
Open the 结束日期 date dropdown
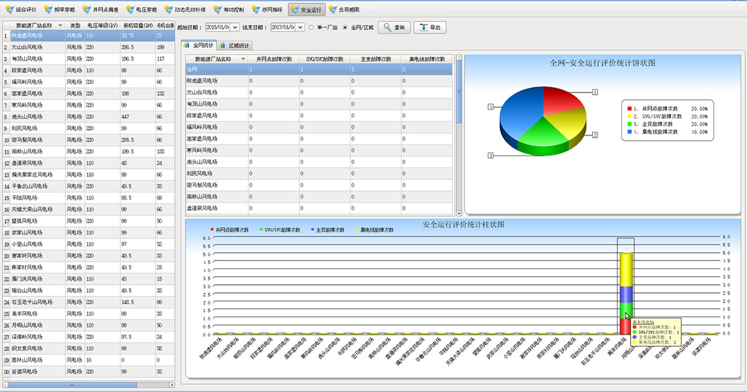tap(300, 27)
